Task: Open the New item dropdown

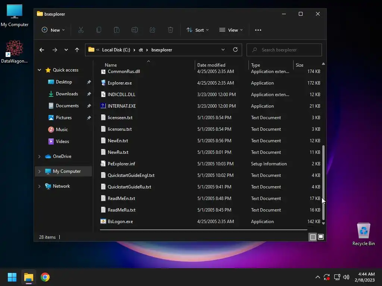Action: click(53, 30)
